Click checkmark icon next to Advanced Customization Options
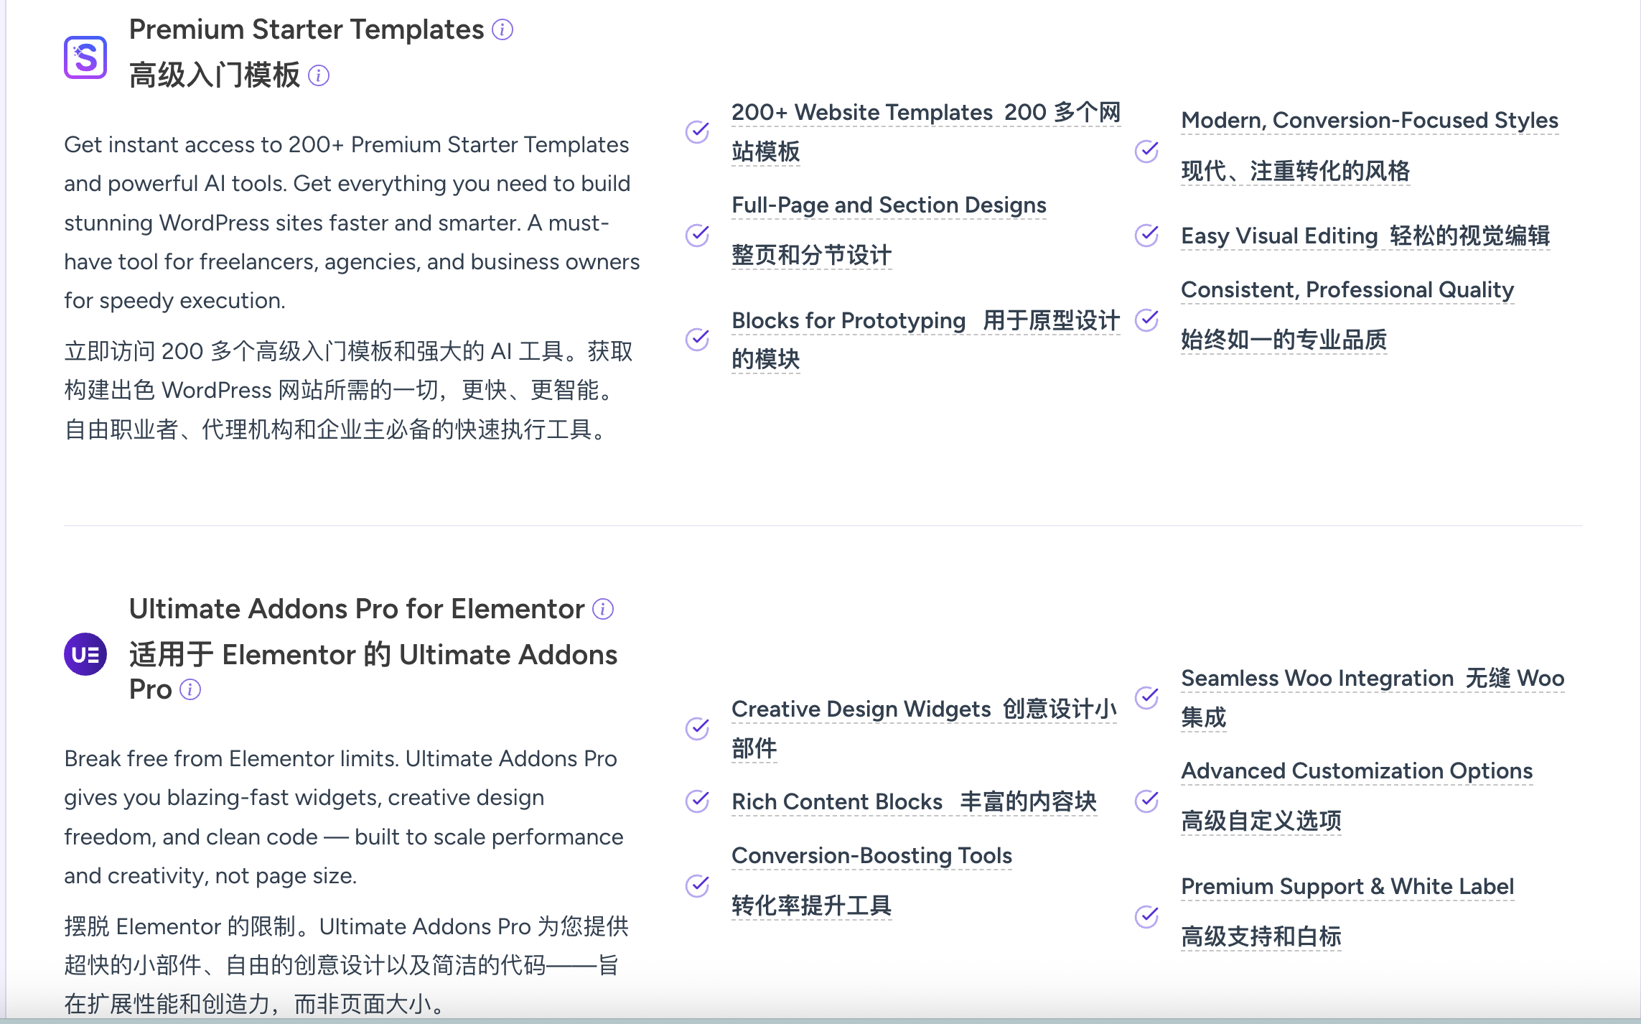The image size is (1641, 1024). pos(1146,801)
